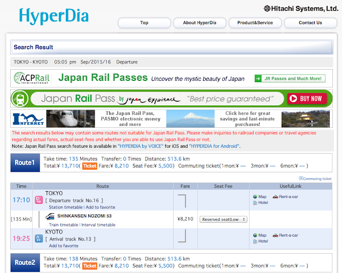
Task: Click the red car icon in KYOTO row
Action: (275, 236)
